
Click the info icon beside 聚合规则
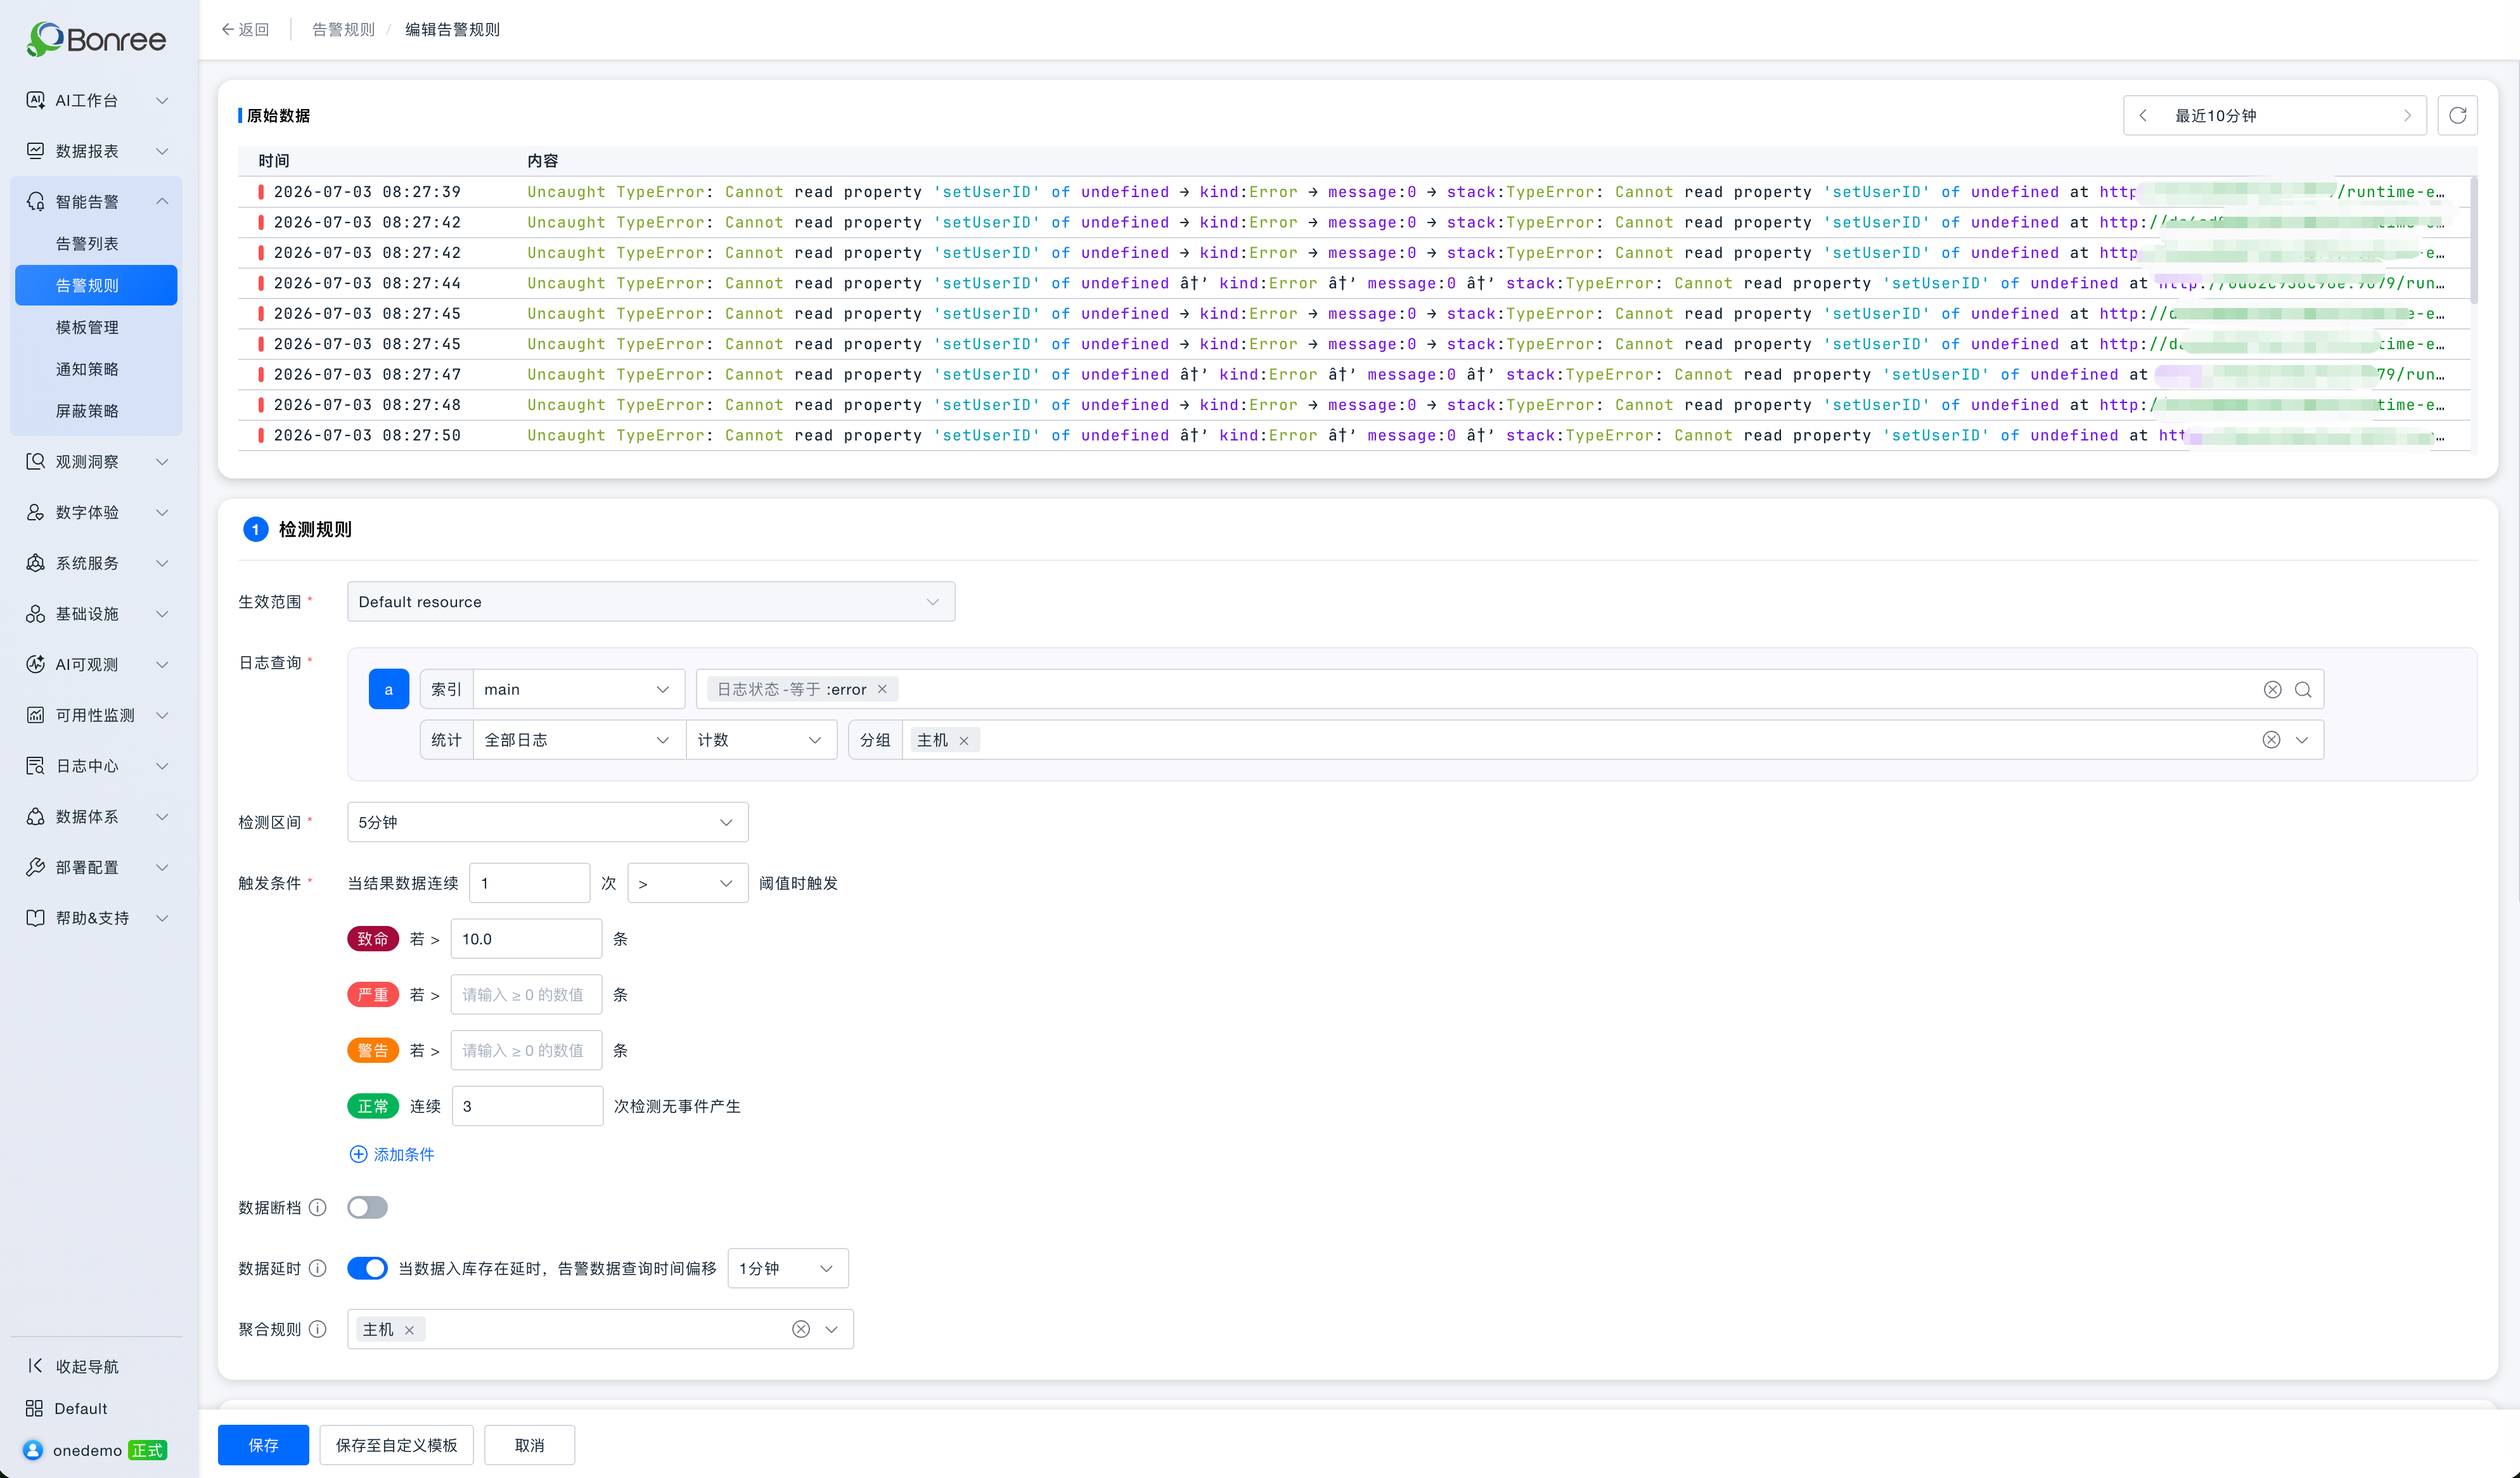pos(318,1329)
